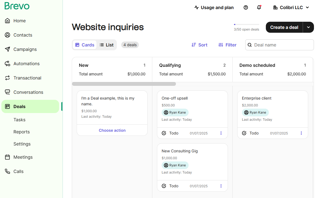Open Conversations section
This screenshot has width=320, height=198.
click(x=28, y=92)
